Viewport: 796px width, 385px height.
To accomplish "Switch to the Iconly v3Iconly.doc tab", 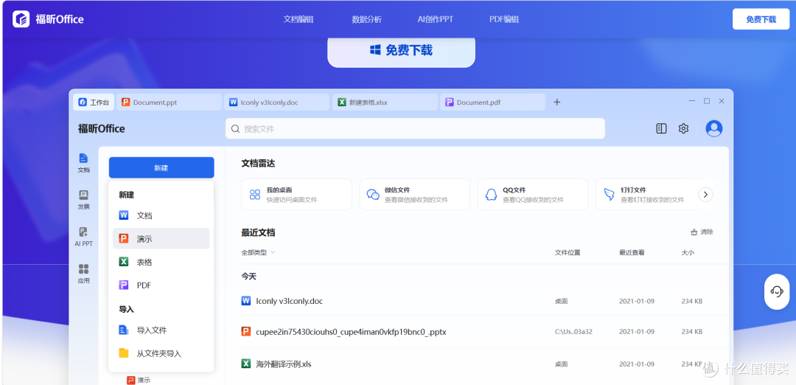I will pyautogui.click(x=276, y=102).
